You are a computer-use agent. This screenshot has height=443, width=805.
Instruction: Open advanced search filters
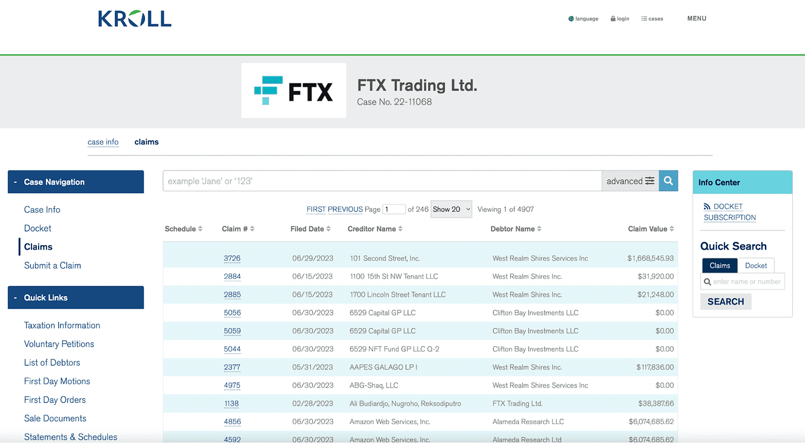click(x=630, y=181)
